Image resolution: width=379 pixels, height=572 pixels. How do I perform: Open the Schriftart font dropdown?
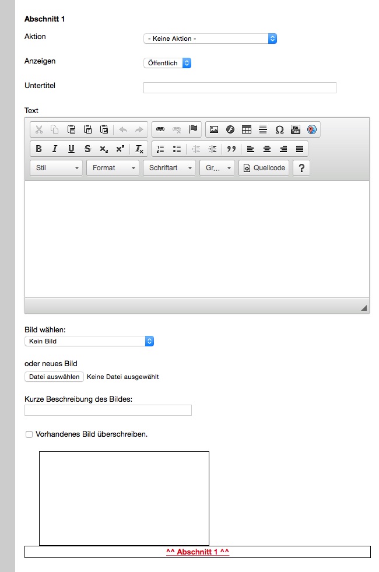click(169, 168)
